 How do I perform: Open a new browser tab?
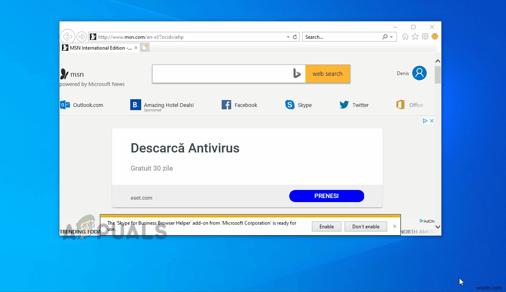pos(144,47)
